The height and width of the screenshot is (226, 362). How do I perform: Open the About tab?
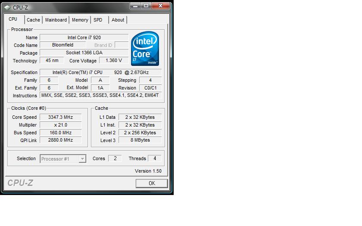click(118, 20)
